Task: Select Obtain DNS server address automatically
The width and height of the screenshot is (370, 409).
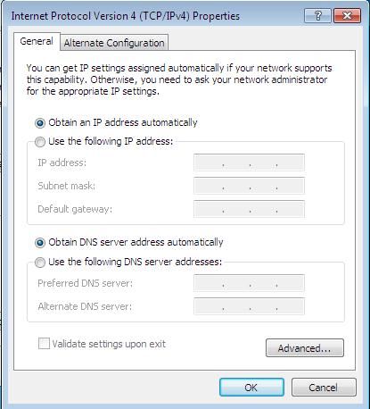Action: (40, 243)
